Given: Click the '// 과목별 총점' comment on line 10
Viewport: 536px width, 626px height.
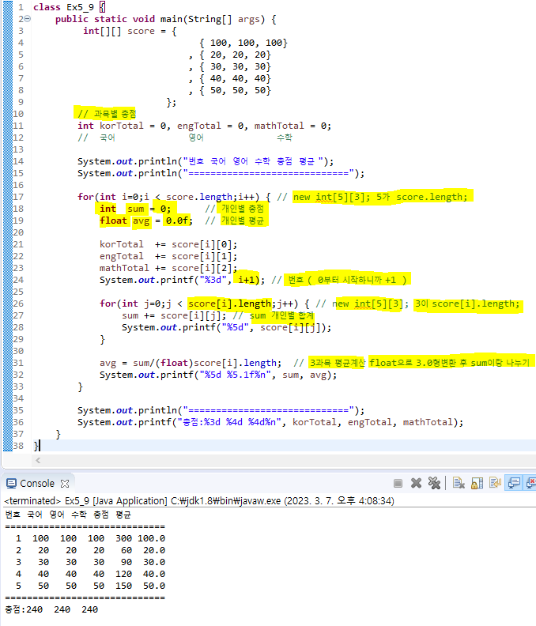Looking at the screenshot, I should [x=107, y=114].
